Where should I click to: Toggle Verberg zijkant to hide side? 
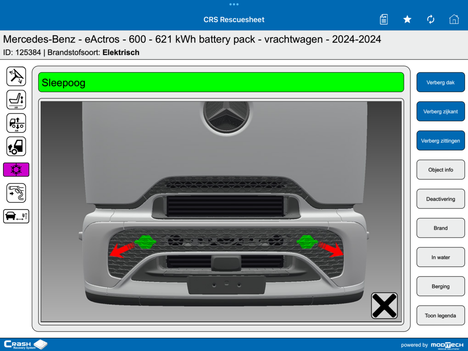[441, 112]
